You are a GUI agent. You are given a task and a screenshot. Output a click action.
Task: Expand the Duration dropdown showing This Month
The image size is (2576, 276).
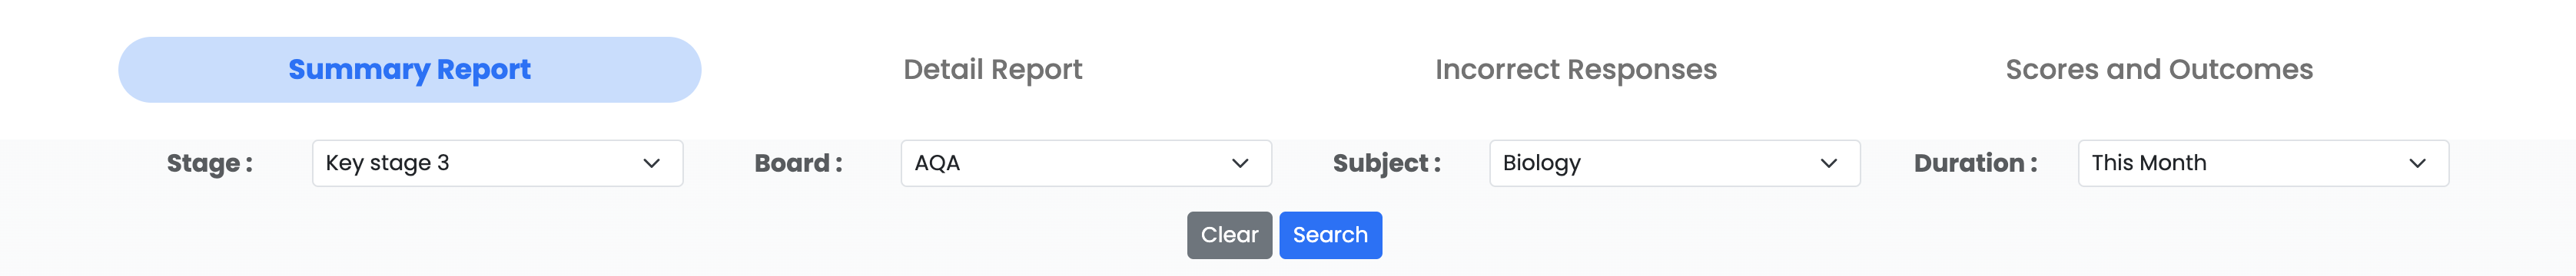coord(2263,163)
